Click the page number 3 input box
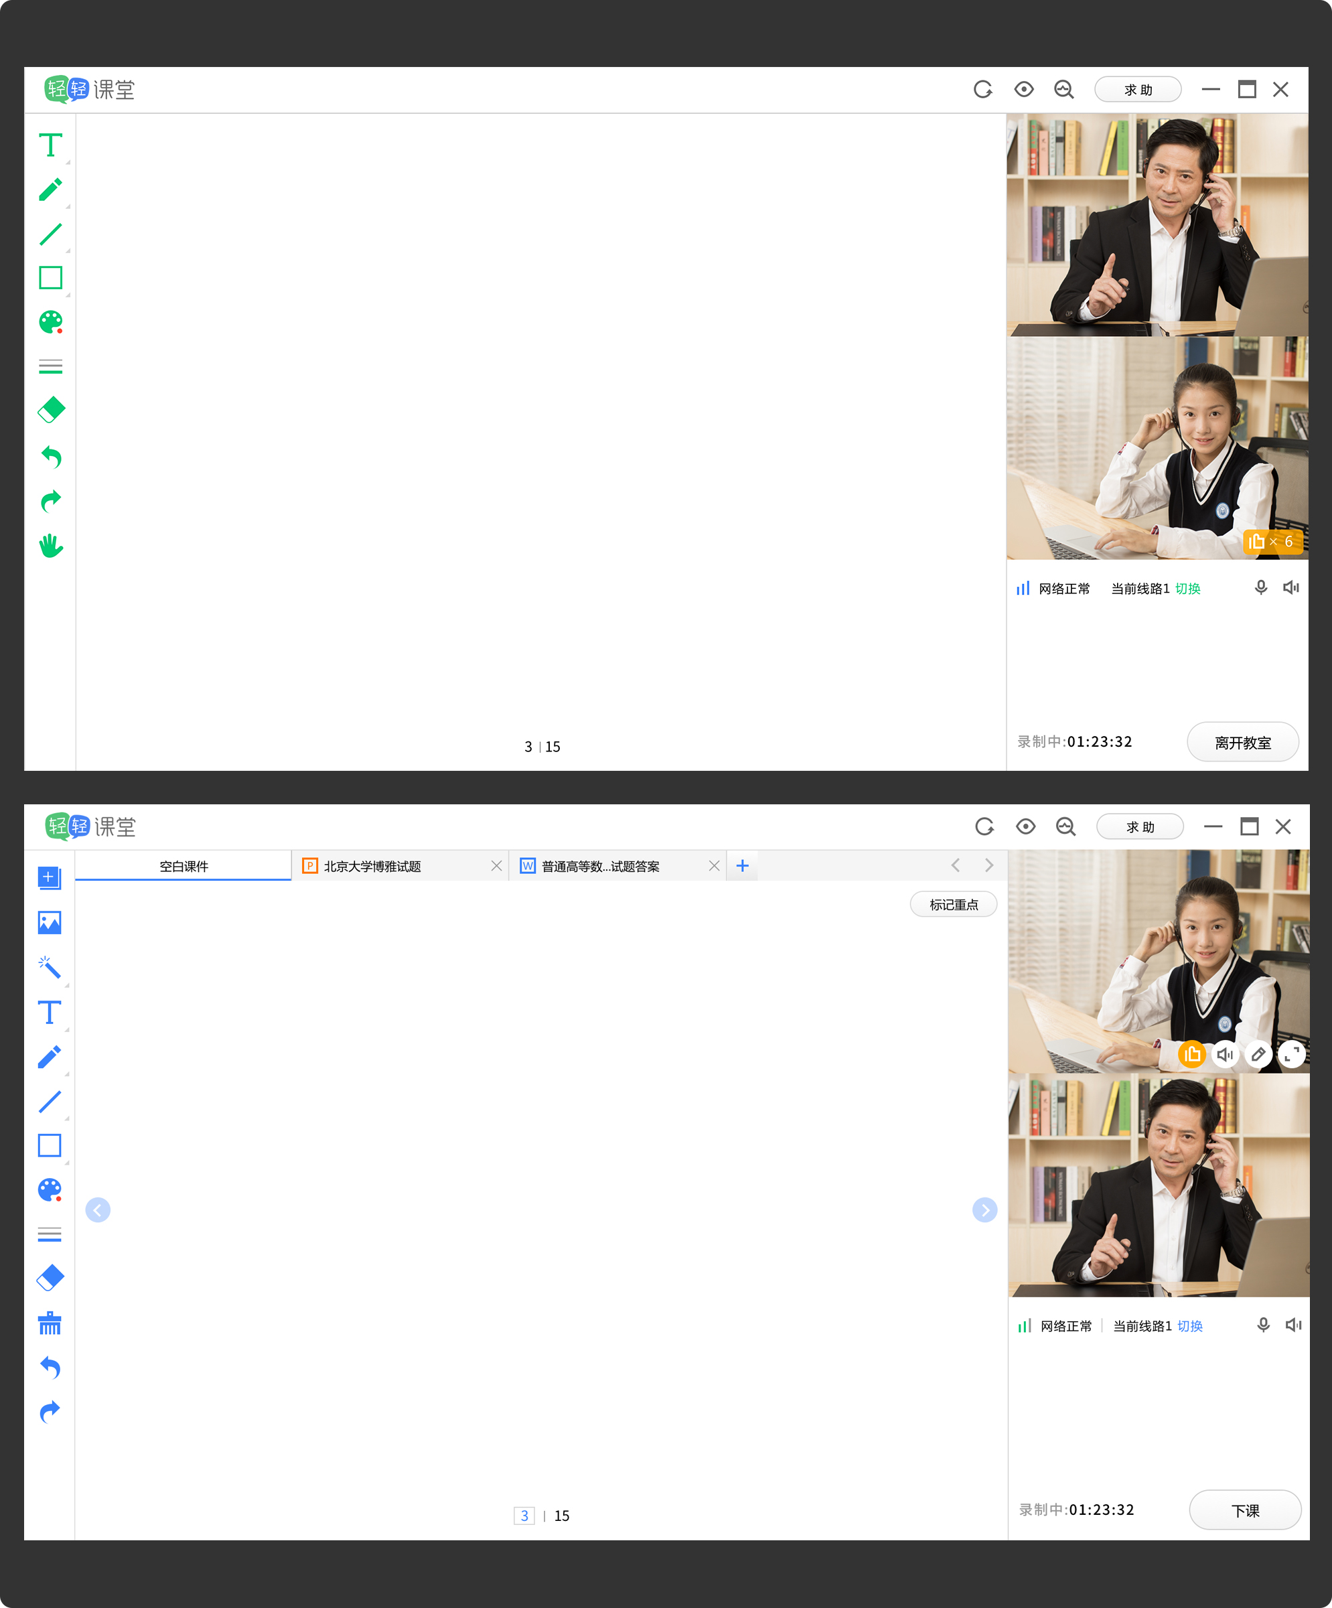The height and width of the screenshot is (1608, 1332). 524,1516
